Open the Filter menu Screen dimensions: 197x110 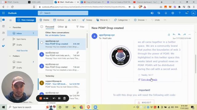coord(80,27)
